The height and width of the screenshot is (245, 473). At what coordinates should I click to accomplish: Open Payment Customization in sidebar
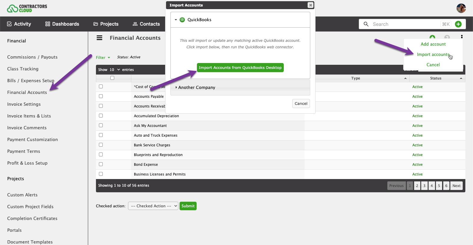(x=32, y=140)
